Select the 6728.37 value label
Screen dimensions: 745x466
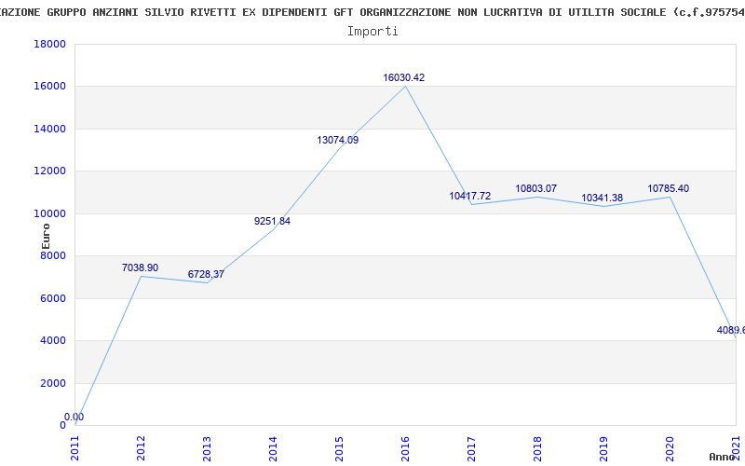click(206, 274)
